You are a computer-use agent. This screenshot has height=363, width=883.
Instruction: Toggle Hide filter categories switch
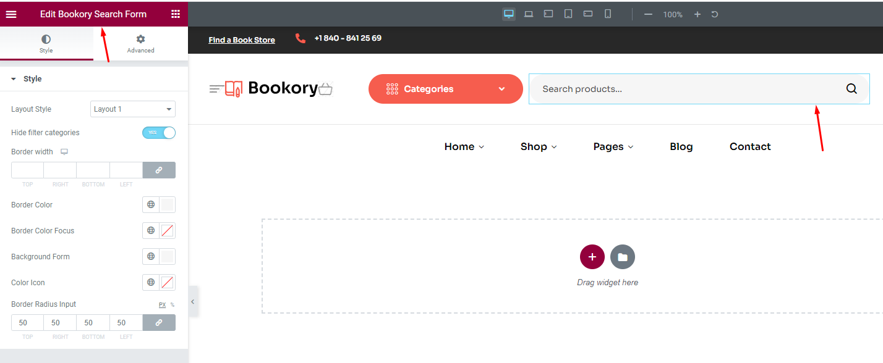coord(159,133)
